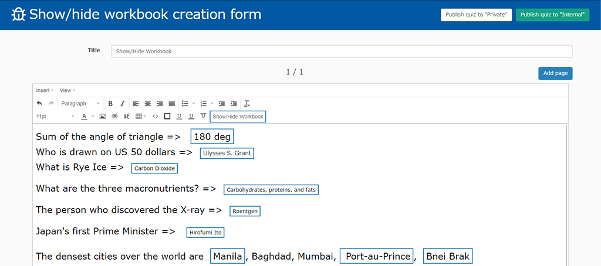601x266 pixels.
Task: Apply bullet list formatting
Action: (x=185, y=104)
